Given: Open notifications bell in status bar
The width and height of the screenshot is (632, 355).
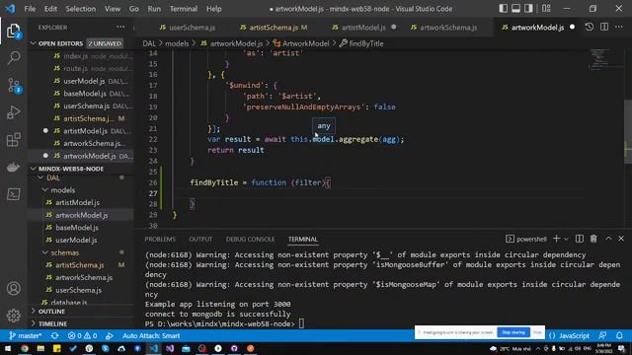Looking at the screenshot, I should (x=619, y=335).
